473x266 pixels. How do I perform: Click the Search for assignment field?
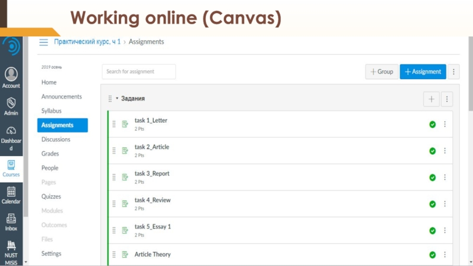point(138,72)
